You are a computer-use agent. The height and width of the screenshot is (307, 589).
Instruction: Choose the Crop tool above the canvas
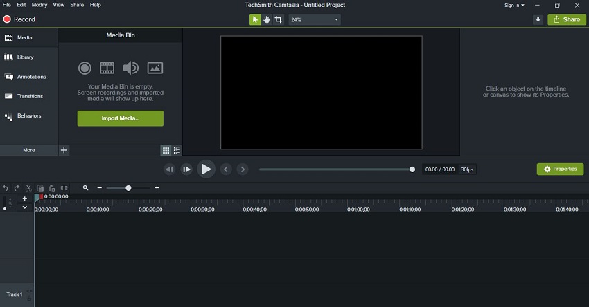279,19
